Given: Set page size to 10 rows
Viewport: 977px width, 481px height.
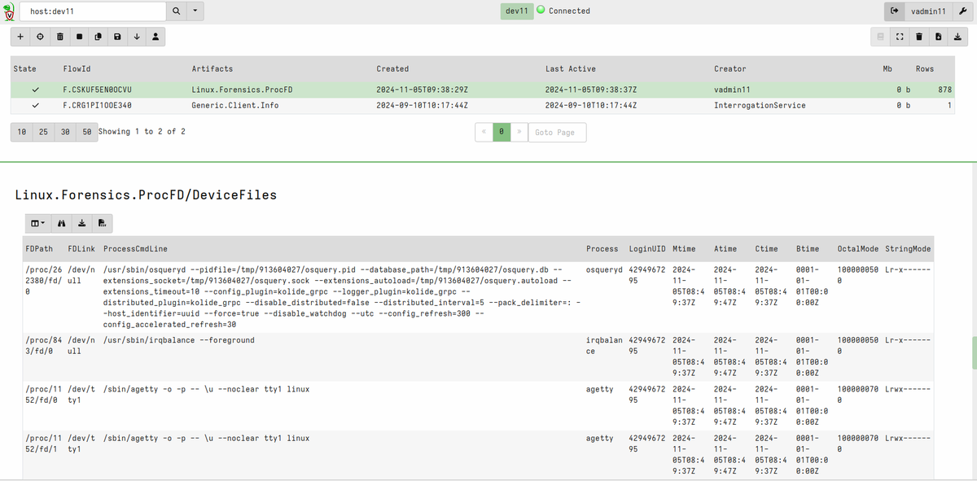Looking at the screenshot, I should [20, 132].
